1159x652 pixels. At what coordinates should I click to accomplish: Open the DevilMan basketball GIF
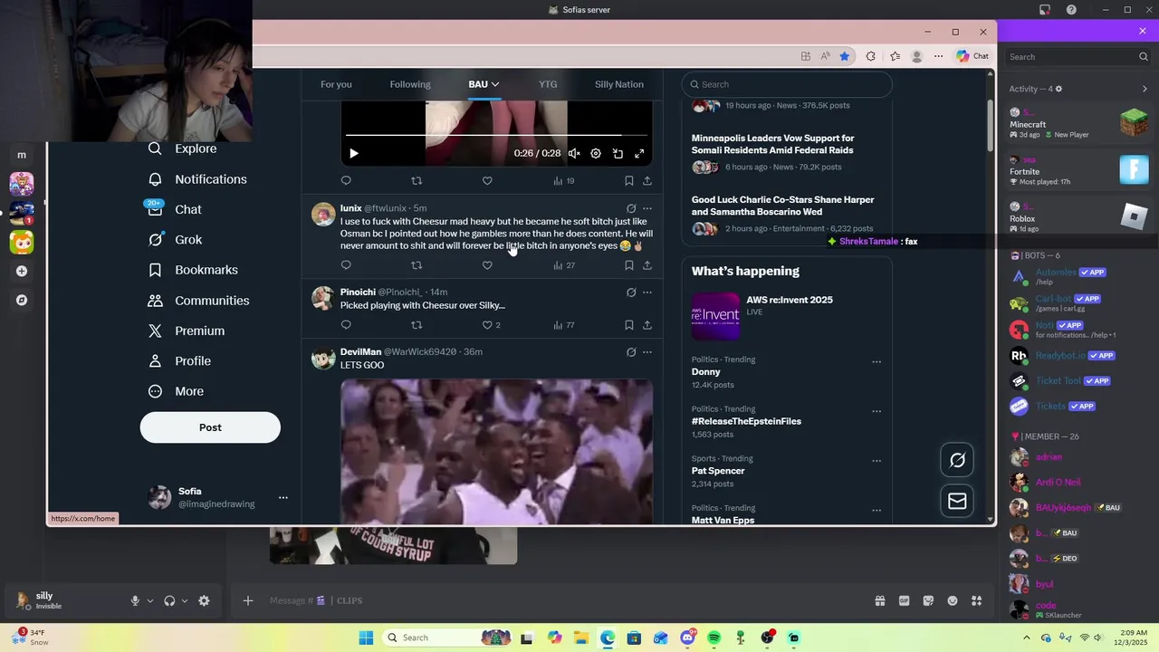pos(496,451)
